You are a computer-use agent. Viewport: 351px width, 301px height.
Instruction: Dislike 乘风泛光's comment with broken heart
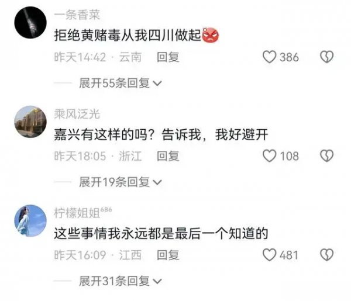[327, 156]
